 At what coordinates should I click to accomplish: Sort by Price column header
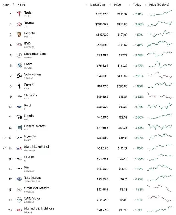[x=117, y=5]
